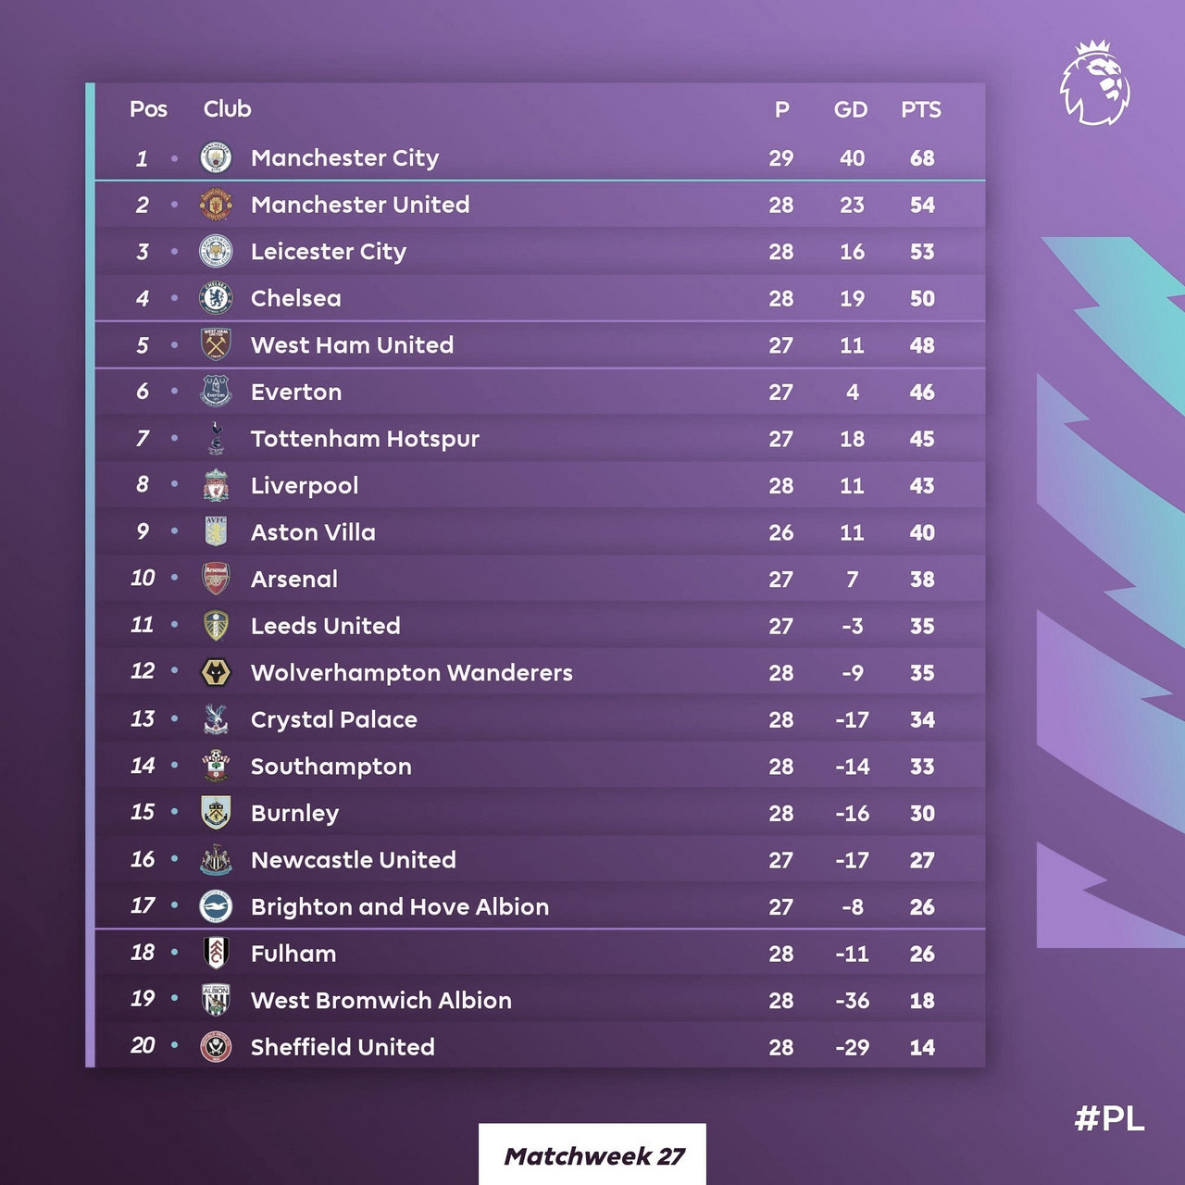
Task: Click the Matchweek 27 label
Action: [x=593, y=1156]
